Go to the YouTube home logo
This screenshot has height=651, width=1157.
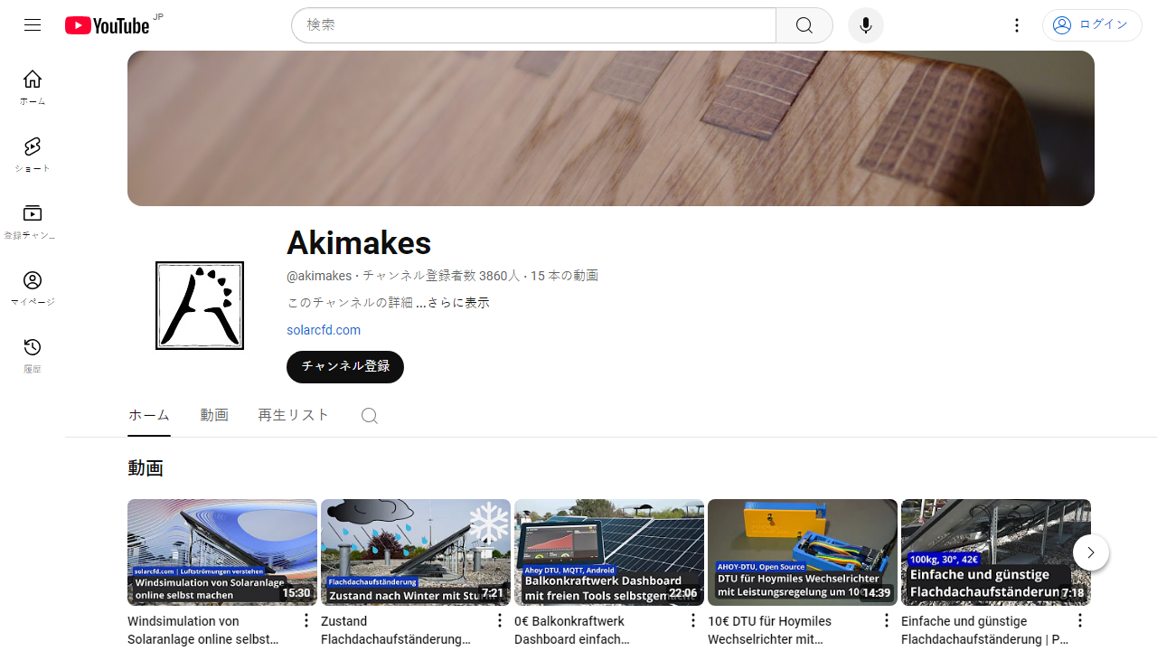[x=108, y=25]
